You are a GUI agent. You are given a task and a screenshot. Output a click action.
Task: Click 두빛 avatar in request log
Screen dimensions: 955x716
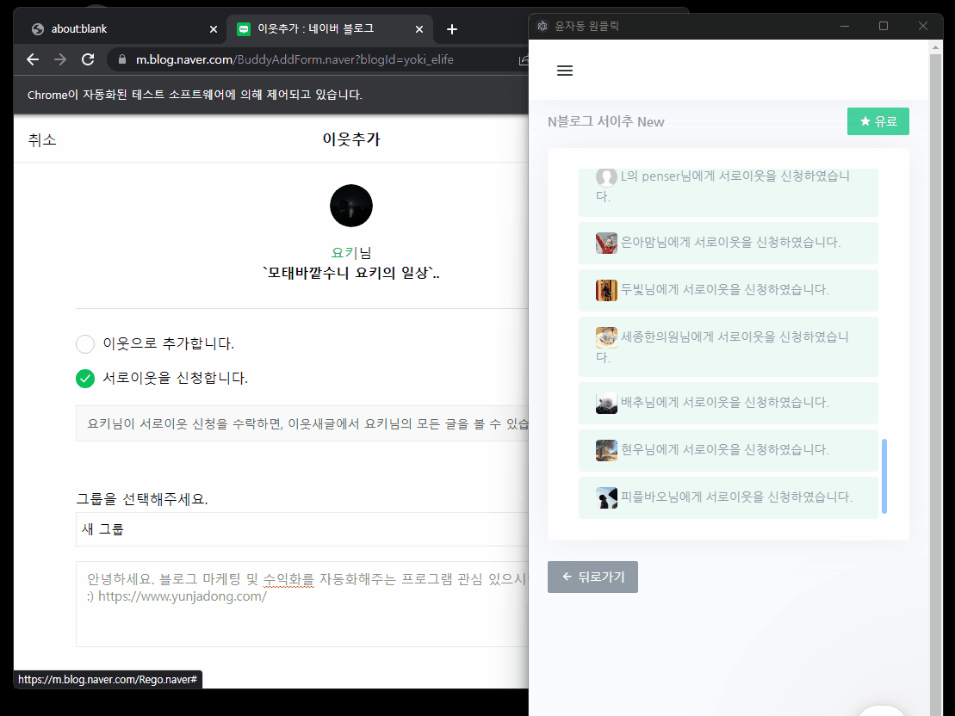click(606, 290)
